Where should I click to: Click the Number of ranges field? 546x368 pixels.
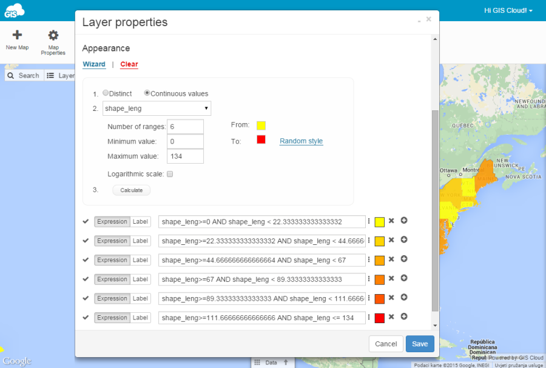(185, 127)
